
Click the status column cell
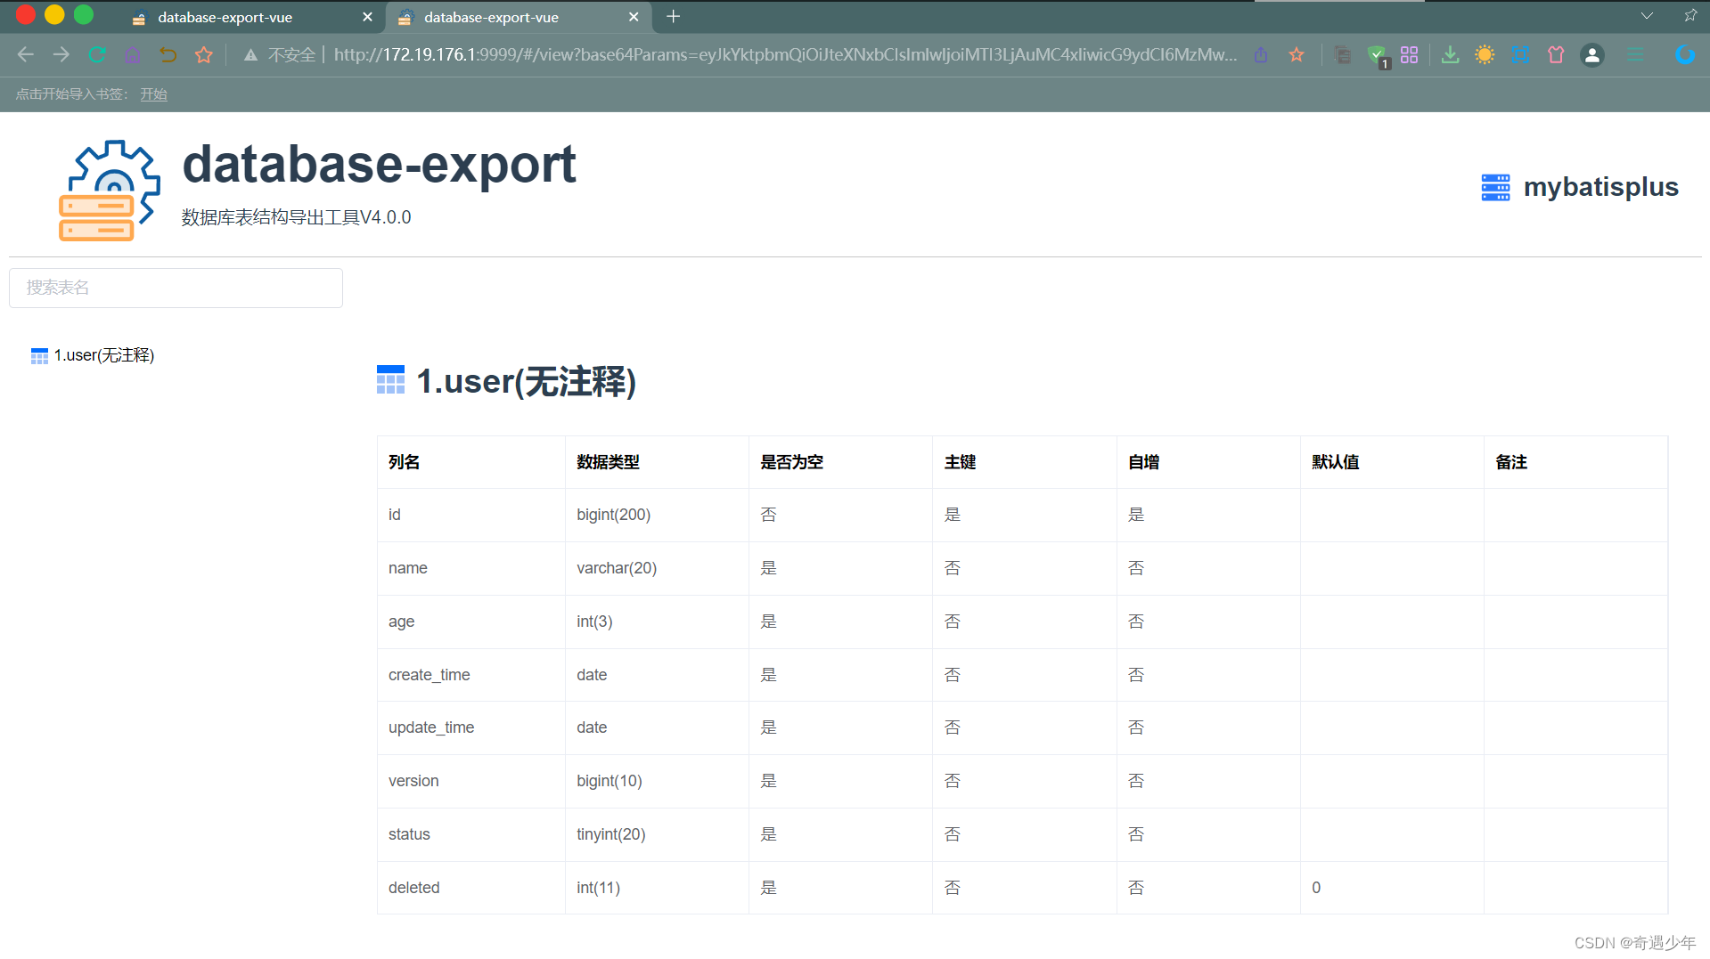pos(471,834)
